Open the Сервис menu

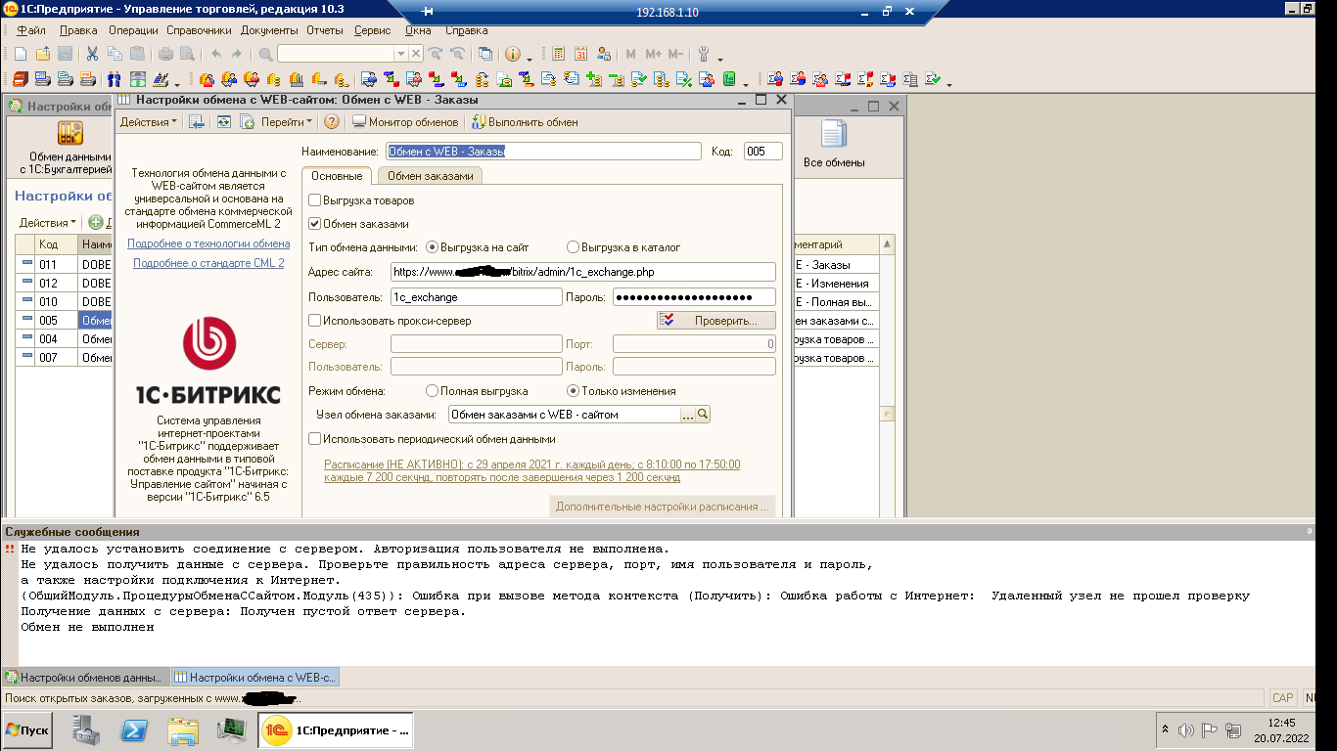372,30
